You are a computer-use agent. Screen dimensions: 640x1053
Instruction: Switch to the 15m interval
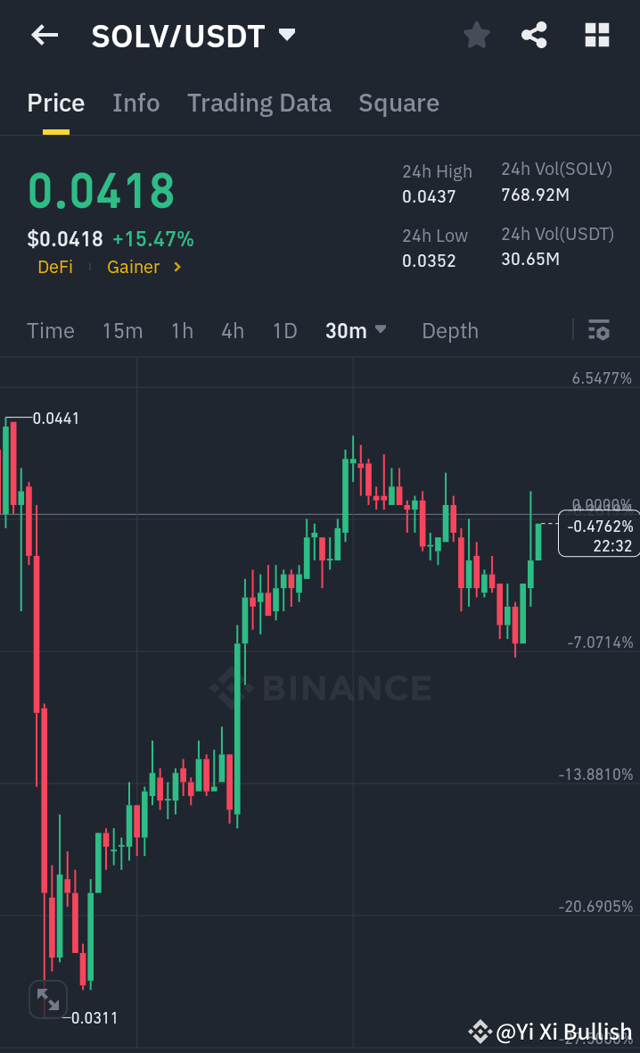[122, 330]
